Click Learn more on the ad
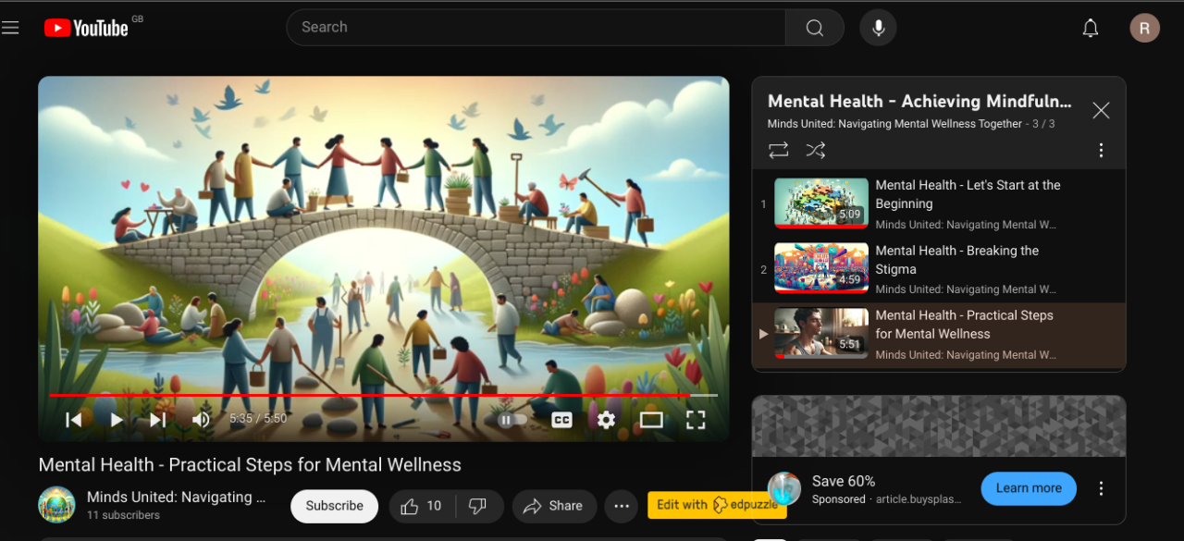 coord(1029,488)
